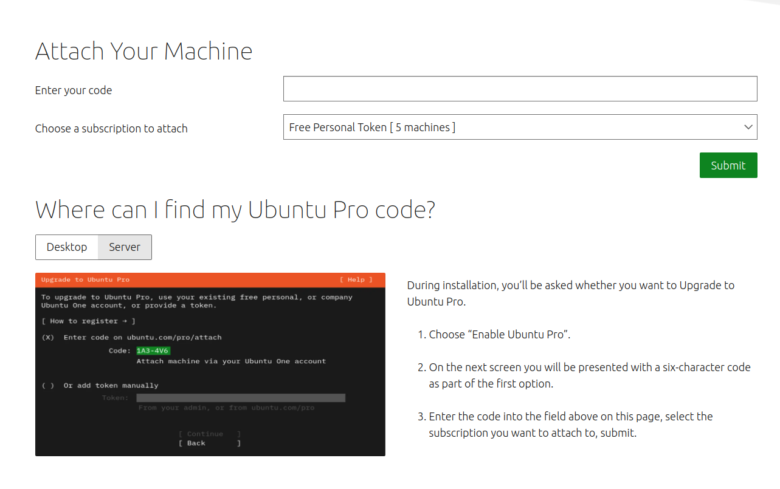Click step 1 text 'Choose "Enable Ubuntu Pro"'
The height and width of the screenshot is (489, 780).
[500, 335]
